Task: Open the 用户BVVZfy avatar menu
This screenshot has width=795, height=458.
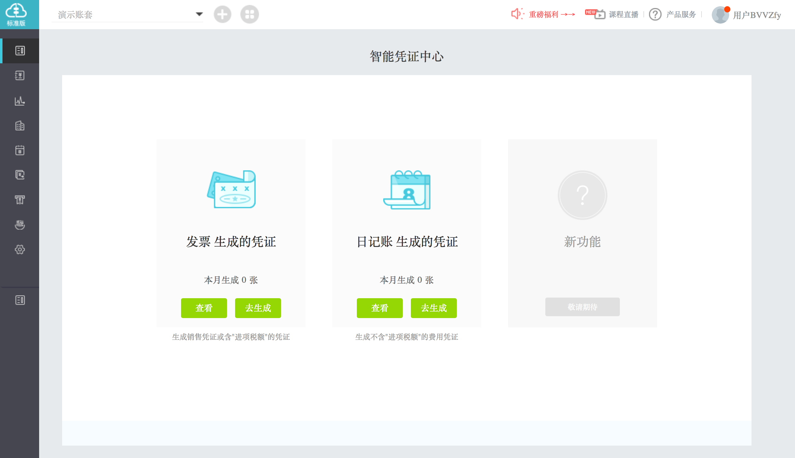Action: point(720,14)
